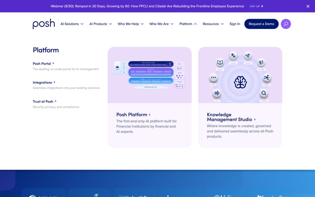
Task: Expand the AI Products menu chevron
Action: point(111,24)
